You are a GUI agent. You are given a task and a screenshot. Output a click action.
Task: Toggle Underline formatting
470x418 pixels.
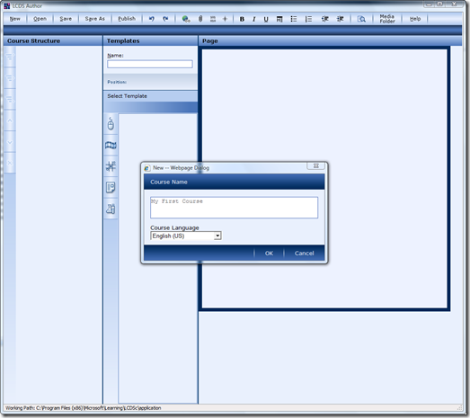click(x=266, y=19)
